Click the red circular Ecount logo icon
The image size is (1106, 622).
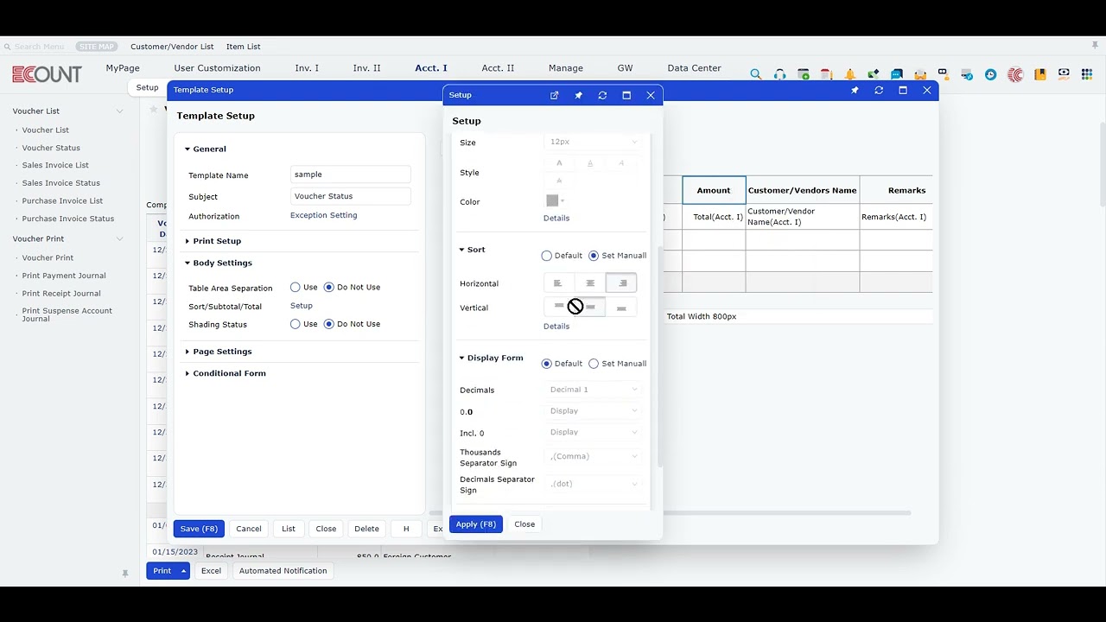[x=1015, y=74]
